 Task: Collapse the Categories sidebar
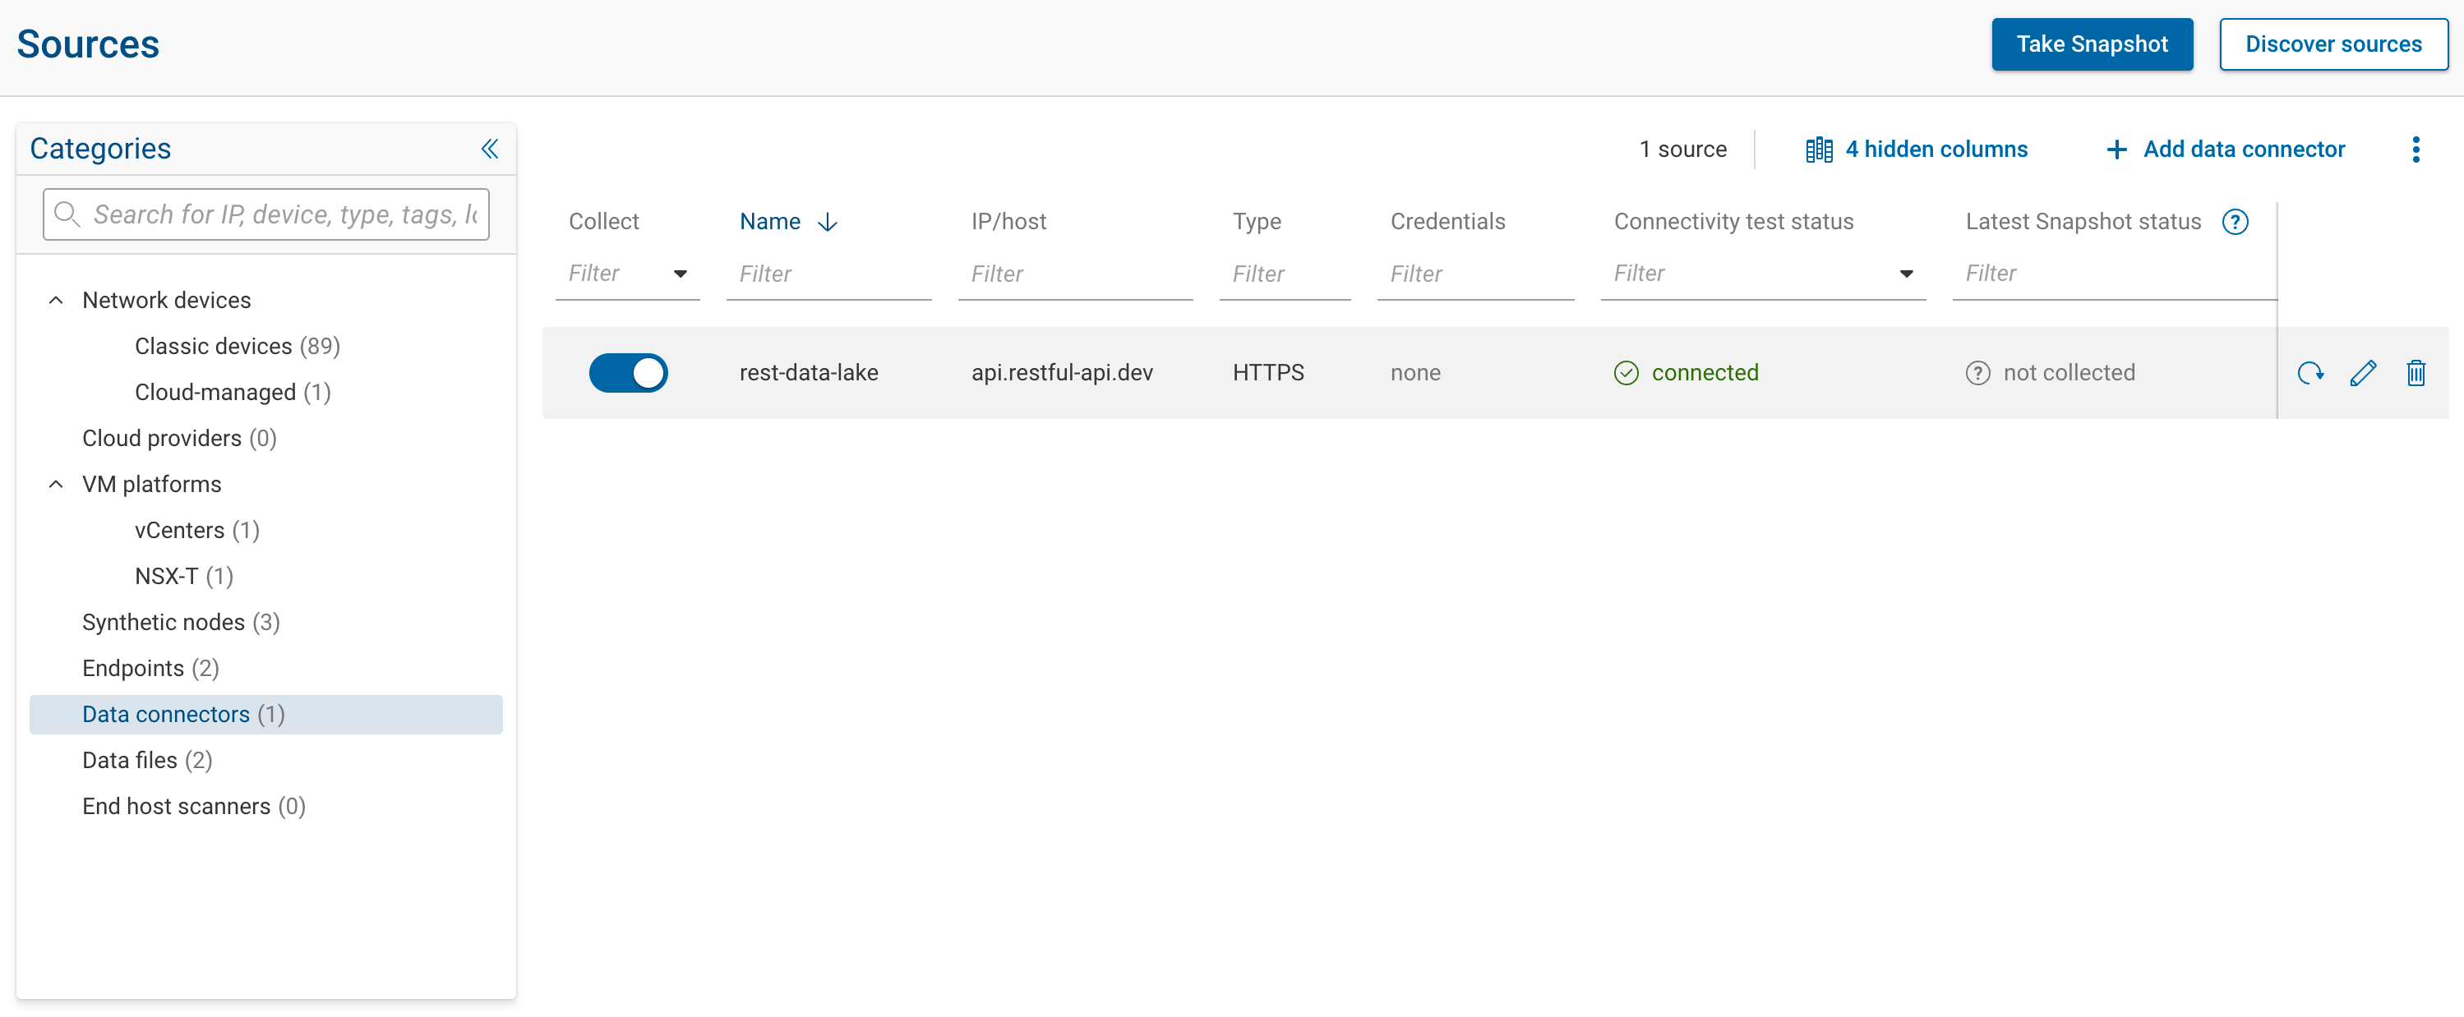coord(490,150)
